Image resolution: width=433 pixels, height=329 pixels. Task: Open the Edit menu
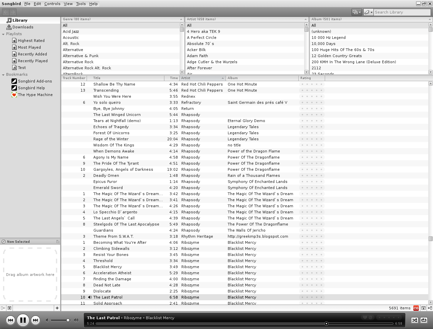[37, 4]
